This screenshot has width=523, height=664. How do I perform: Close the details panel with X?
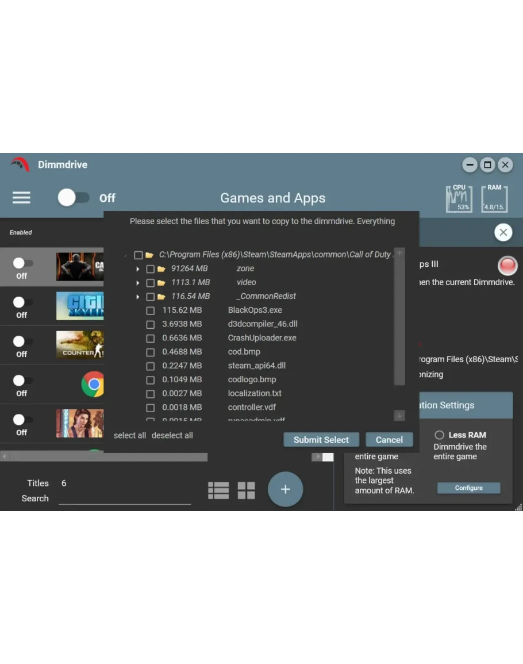pos(503,232)
